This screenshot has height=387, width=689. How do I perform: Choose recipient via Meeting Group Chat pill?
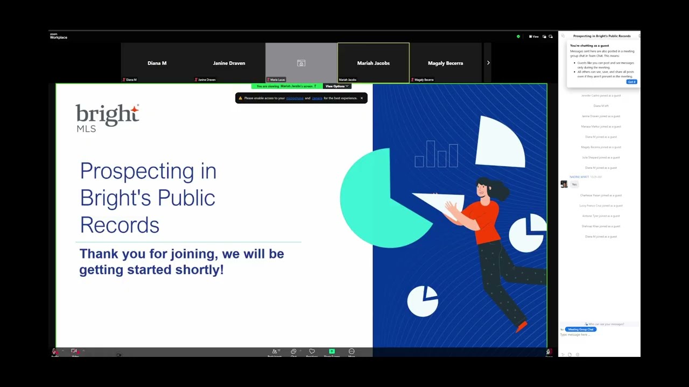coord(581,329)
